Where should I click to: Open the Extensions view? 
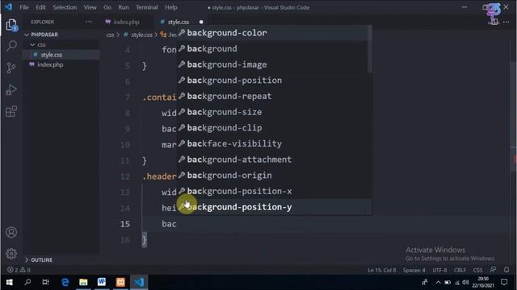(x=11, y=111)
